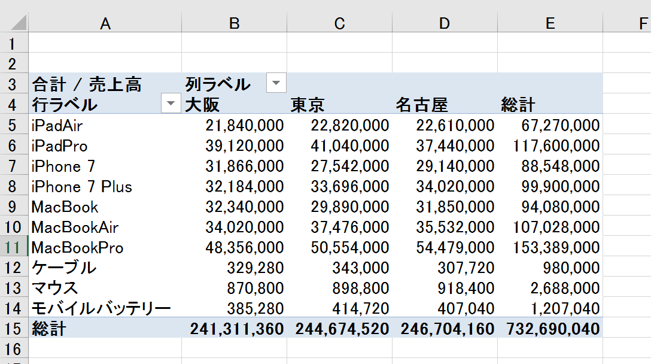The height and width of the screenshot is (364, 651).
Task: Select column A header
Action: coord(105,23)
